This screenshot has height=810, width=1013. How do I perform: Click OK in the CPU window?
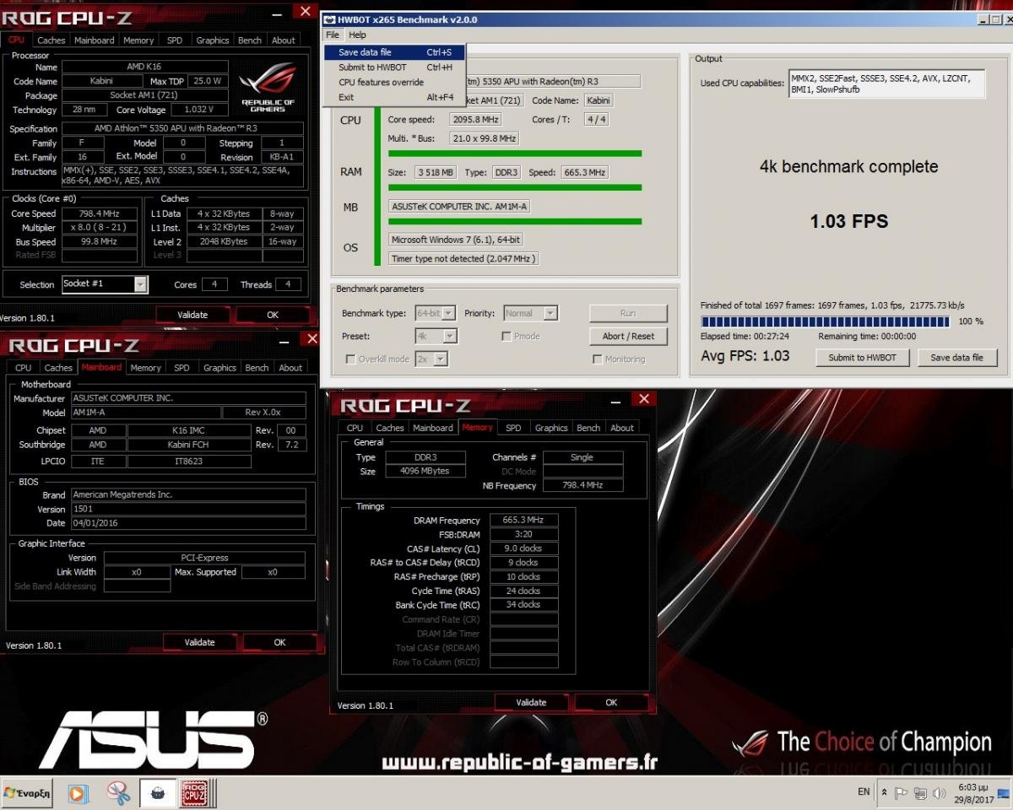273,315
